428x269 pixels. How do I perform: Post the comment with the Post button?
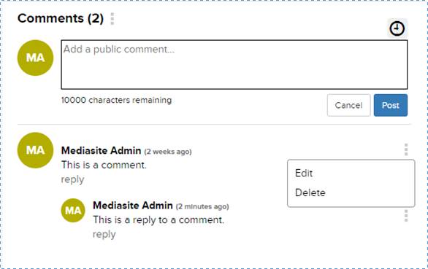[x=391, y=105]
